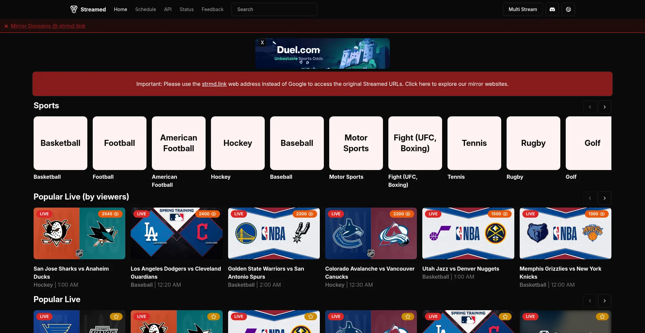Select the Rugby sport tile
The height and width of the screenshot is (333, 645).
coord(533,143)
